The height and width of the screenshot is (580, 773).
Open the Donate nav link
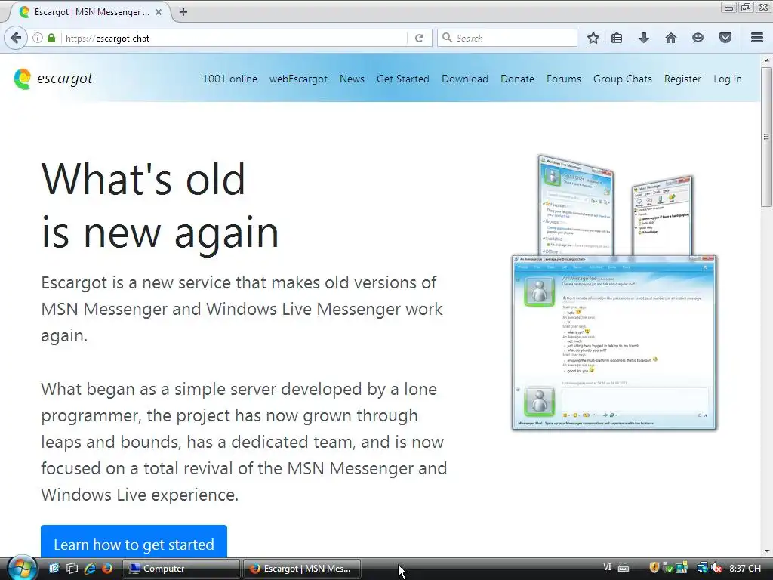pos(517,79)
